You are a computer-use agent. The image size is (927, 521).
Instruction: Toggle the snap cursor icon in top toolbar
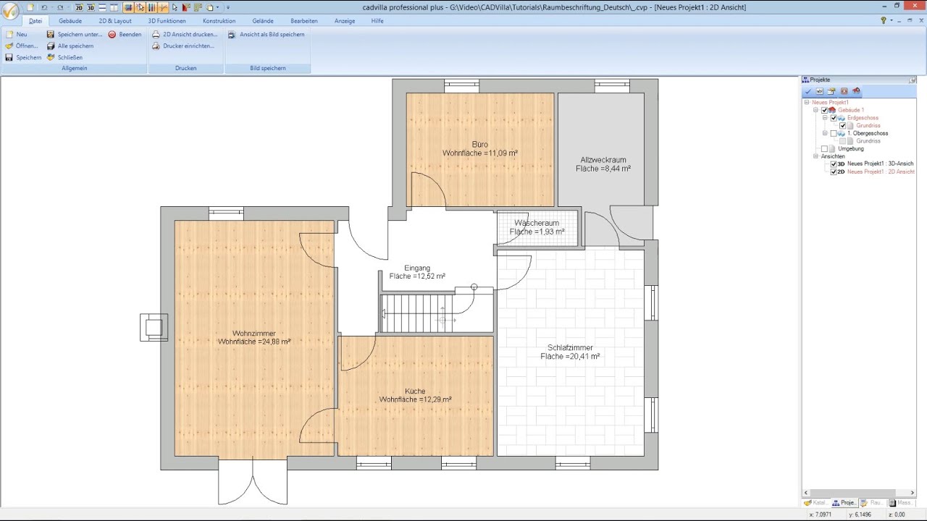tap(140, 7)
